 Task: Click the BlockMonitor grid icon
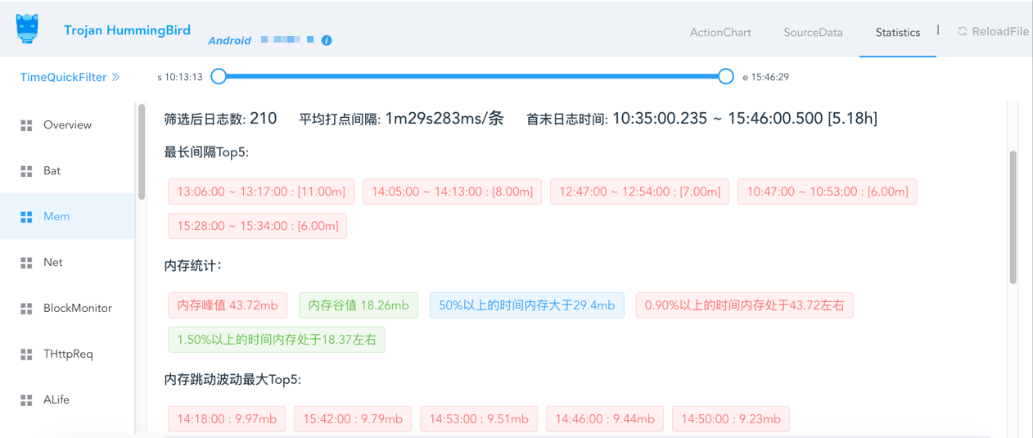pyautogui.click(x=26, y=309)
